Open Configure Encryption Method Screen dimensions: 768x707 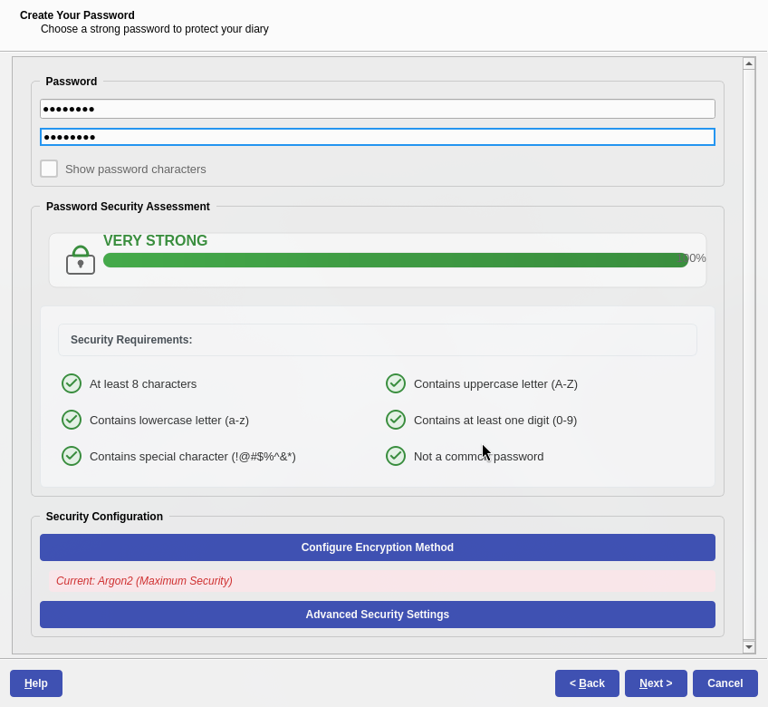377,547
